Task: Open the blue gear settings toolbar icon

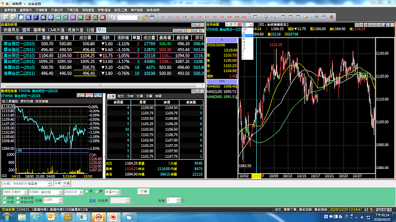Action: coord(51,17)
